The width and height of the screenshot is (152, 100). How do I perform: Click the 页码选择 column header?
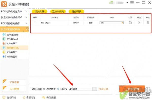(91, 17)
